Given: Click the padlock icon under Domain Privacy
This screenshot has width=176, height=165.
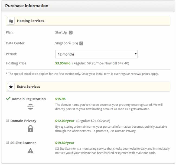Looking at the screenshot, I should point(30,129).
